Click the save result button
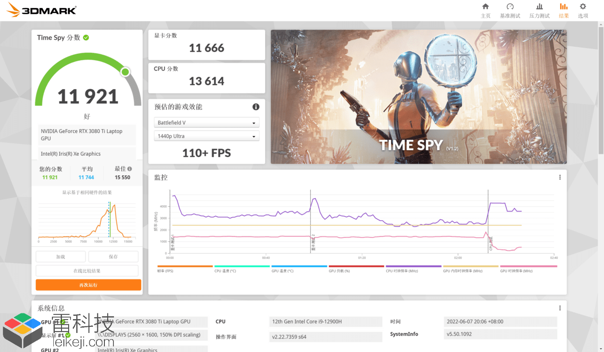The width and height of the screenshot is (604, 352). [x=113, y=256]
